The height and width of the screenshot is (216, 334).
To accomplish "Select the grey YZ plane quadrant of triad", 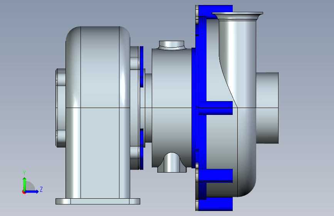I will coord(30,186).
